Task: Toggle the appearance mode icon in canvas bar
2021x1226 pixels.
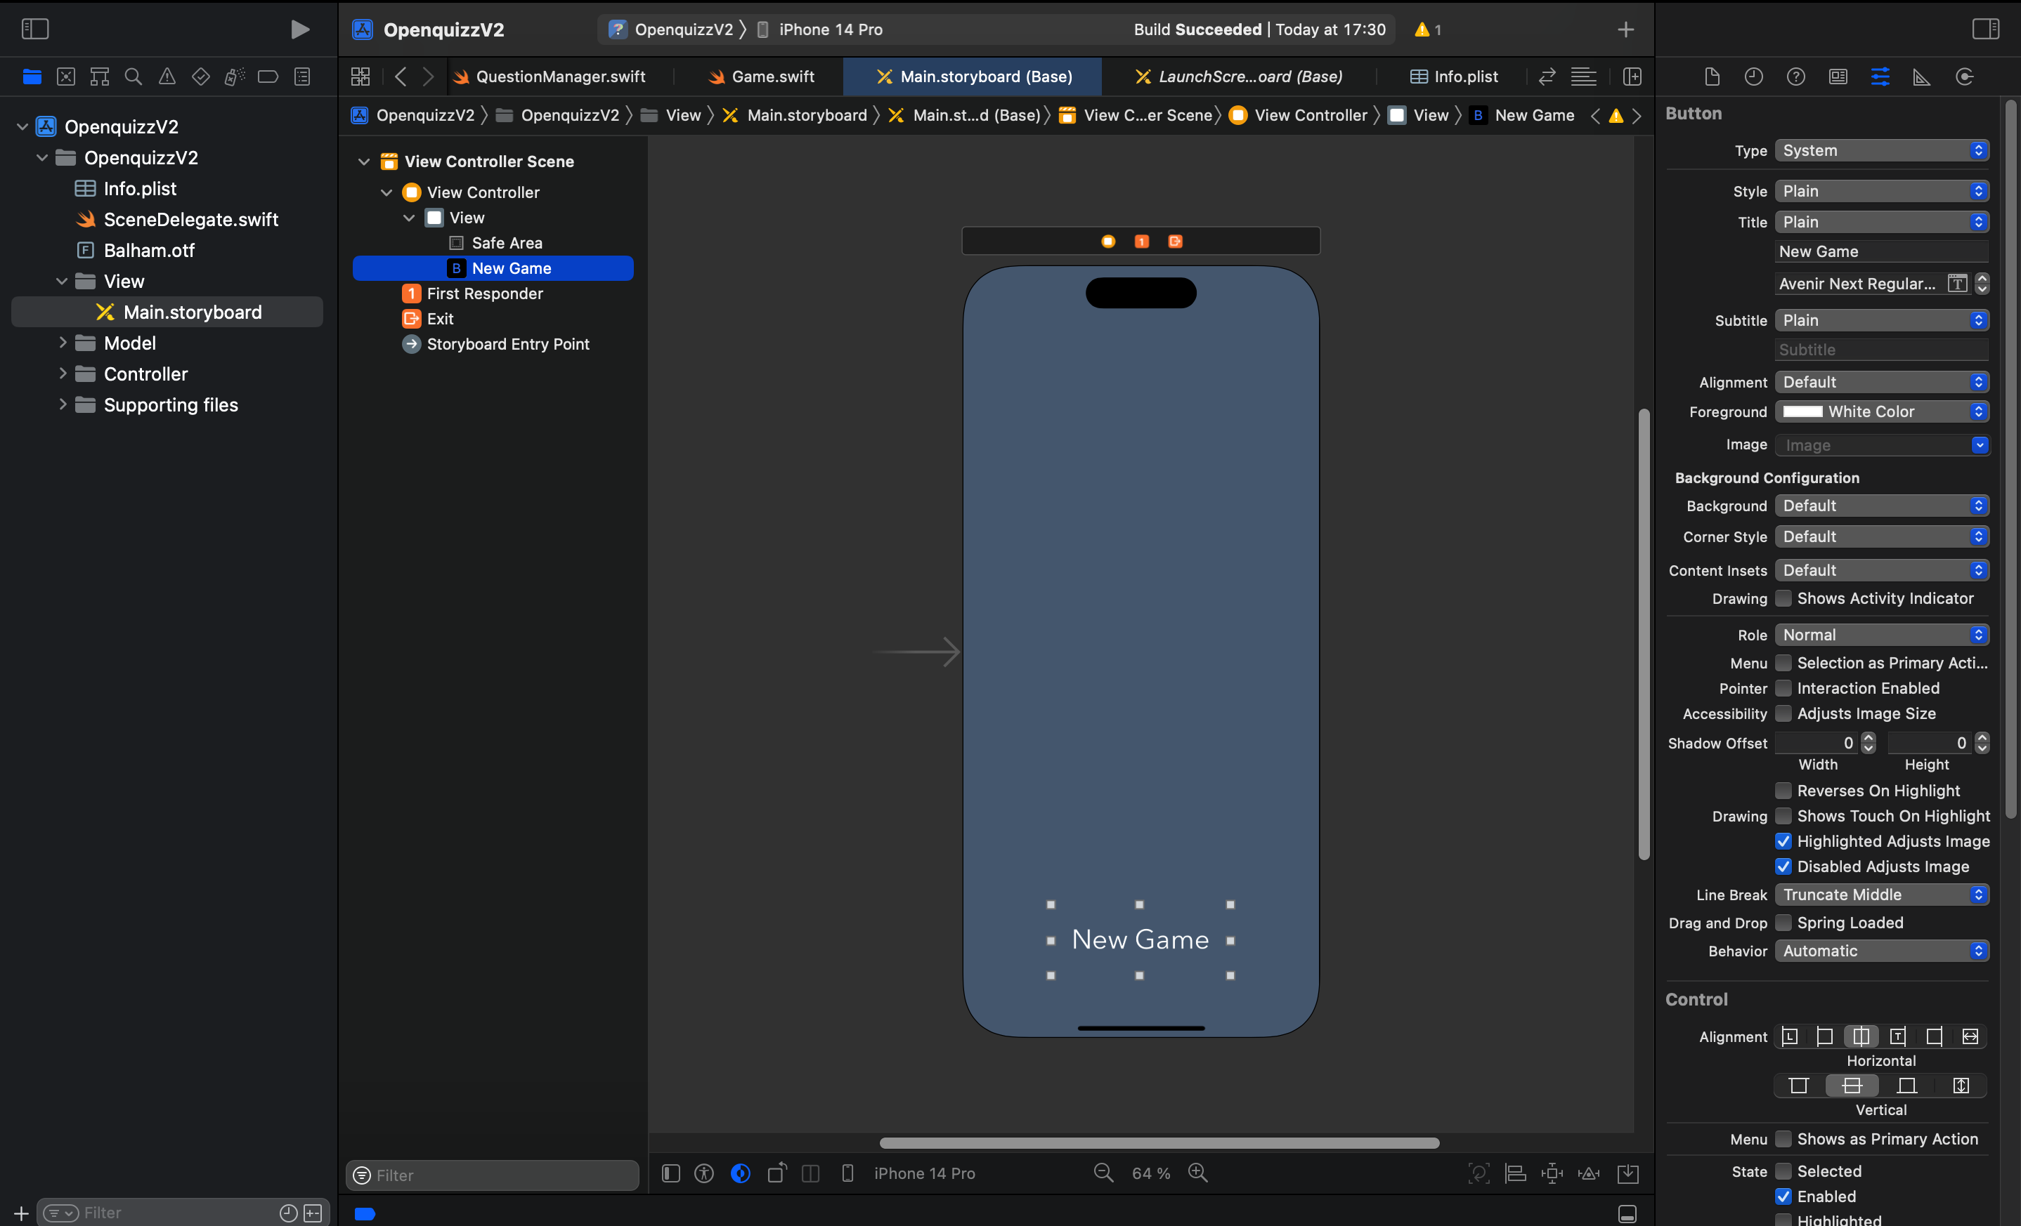Action: pyautogui.click(x=741, y=1173)
